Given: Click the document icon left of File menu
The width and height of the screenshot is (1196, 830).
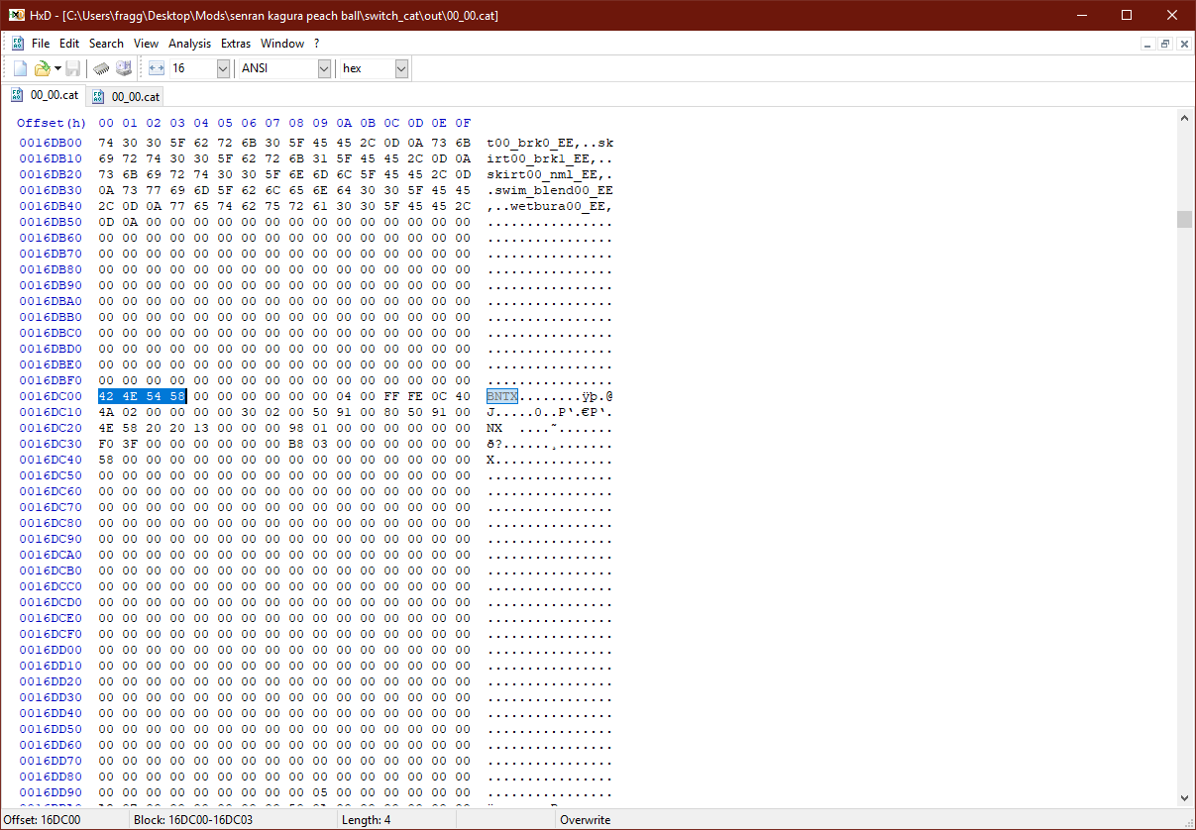Looking at the screenshot, I should click(x=18, y=44).
